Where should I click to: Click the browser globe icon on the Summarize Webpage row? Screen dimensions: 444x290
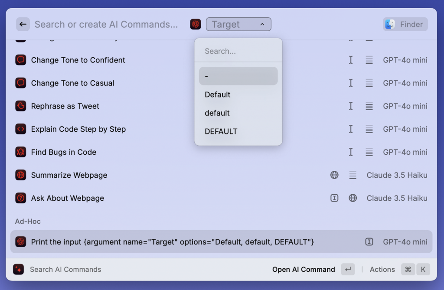tap(334, 175)
